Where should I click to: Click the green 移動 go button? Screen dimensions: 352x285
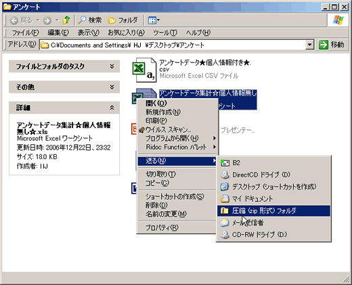coord(332,45)
